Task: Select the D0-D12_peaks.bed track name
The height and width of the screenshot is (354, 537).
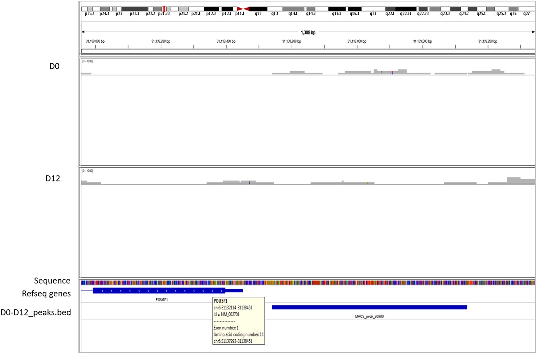Action: (x=36, y=313)
